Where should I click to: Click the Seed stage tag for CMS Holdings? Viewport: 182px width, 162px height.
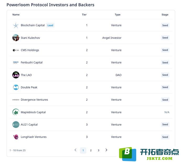pos(165,50)
